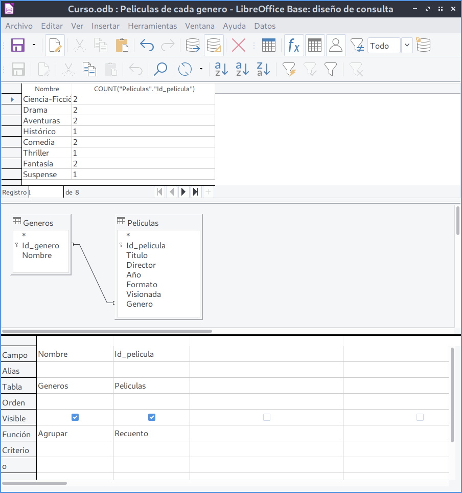Click the Criterio row label
This screenshot has height=493, width=462.
tap(18, 450)
